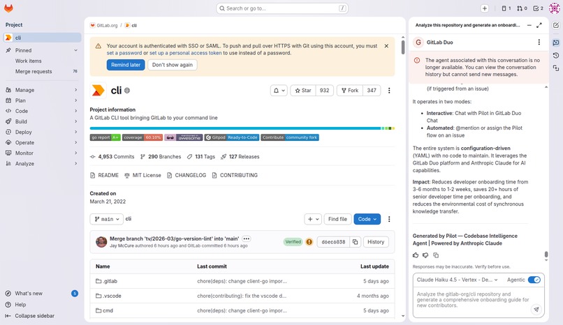The height and width of the screenshot is (325, 563).
Task: Open repository actions kebab beside Code
Action: [x=389, y=219]
